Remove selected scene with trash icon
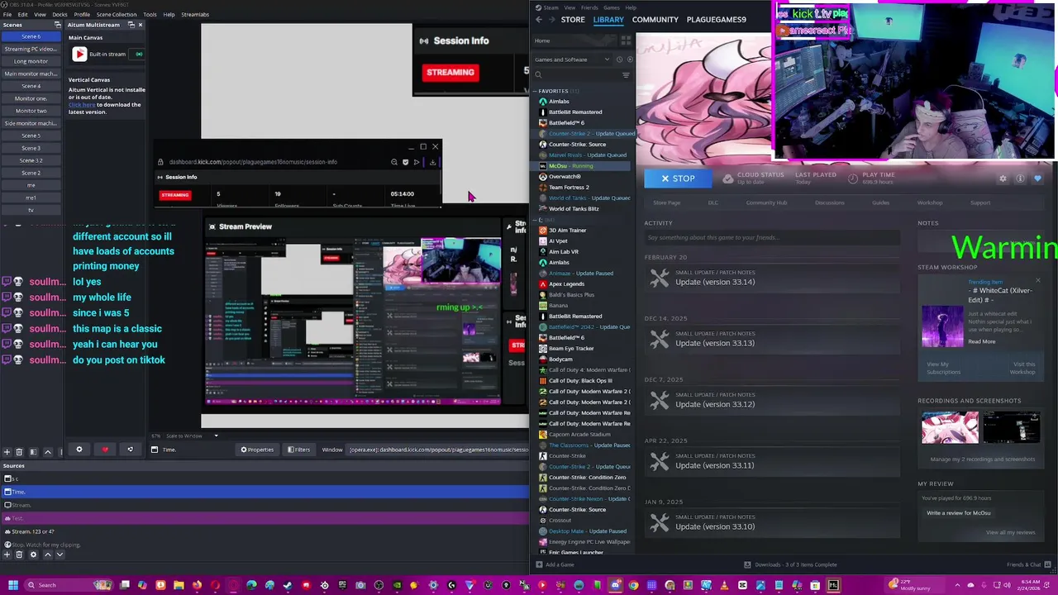Image resolution: width=1058 pixels, height=595 pixels. click(x=19, y=452)
